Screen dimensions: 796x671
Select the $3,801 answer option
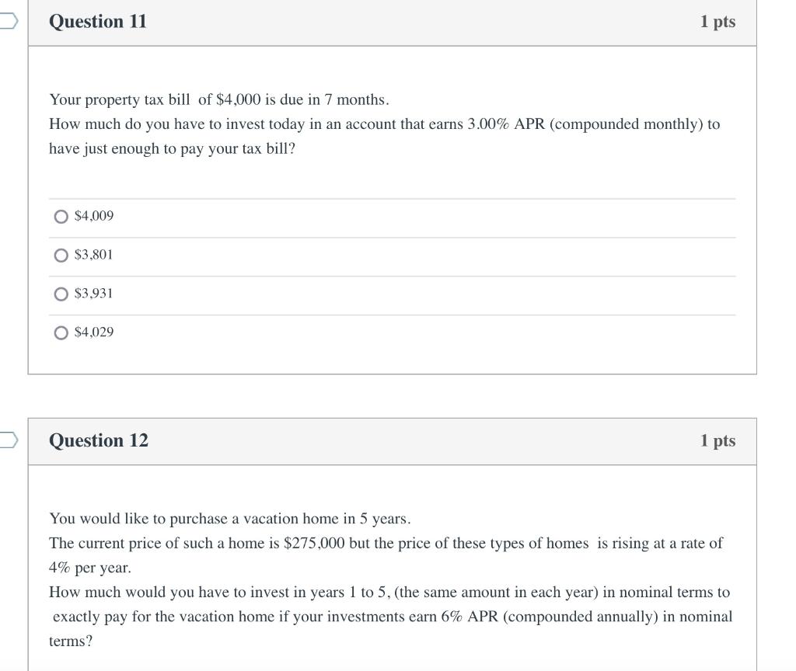point(61,255)
